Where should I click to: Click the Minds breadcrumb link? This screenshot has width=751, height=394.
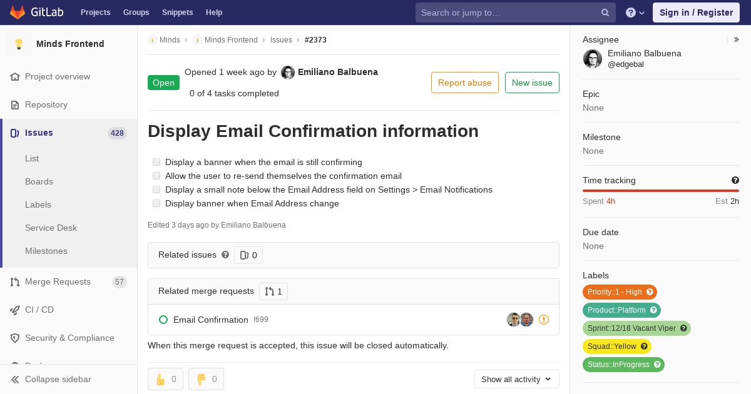170,39
